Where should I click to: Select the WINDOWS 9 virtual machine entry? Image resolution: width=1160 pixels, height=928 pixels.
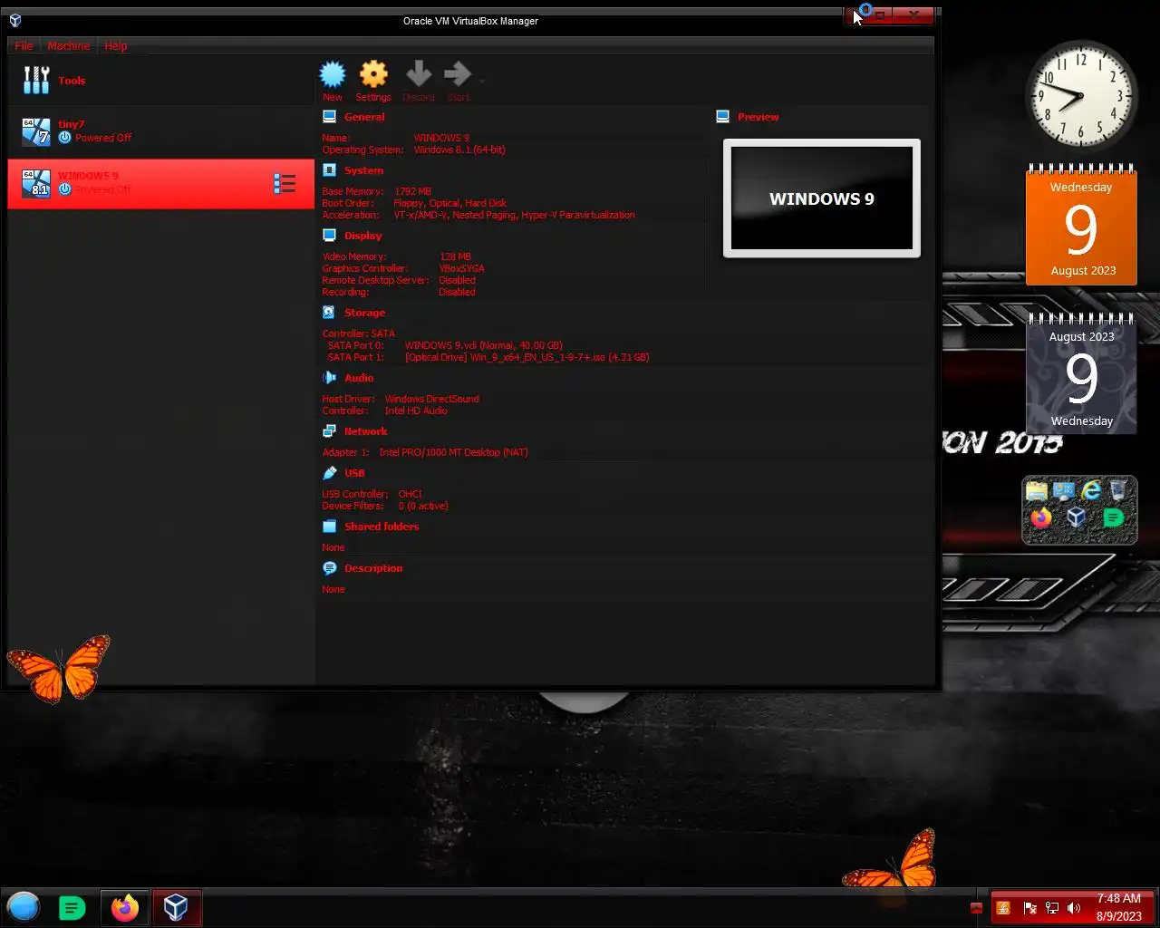tap(161, 184)
